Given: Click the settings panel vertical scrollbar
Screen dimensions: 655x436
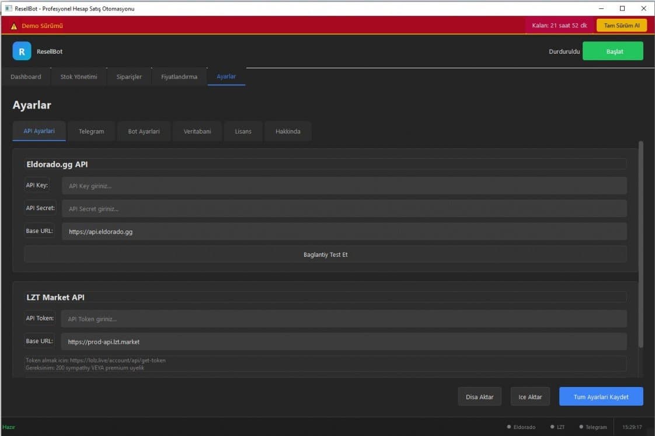Looking at the screenshot, I should [641, 245].
